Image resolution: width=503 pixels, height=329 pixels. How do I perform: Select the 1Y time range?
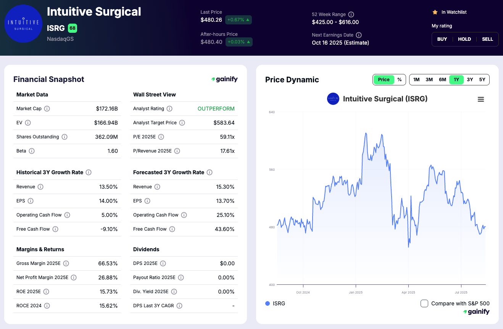[x=456, y=80]
